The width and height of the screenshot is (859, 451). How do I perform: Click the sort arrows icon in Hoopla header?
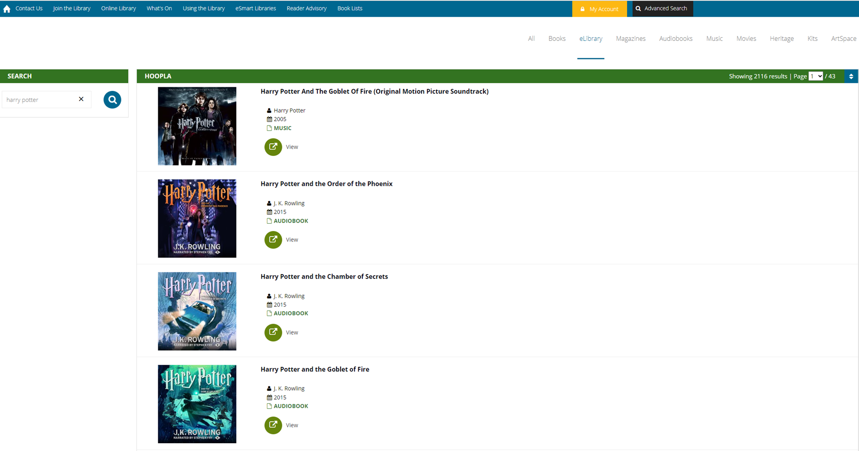point(851,76)
